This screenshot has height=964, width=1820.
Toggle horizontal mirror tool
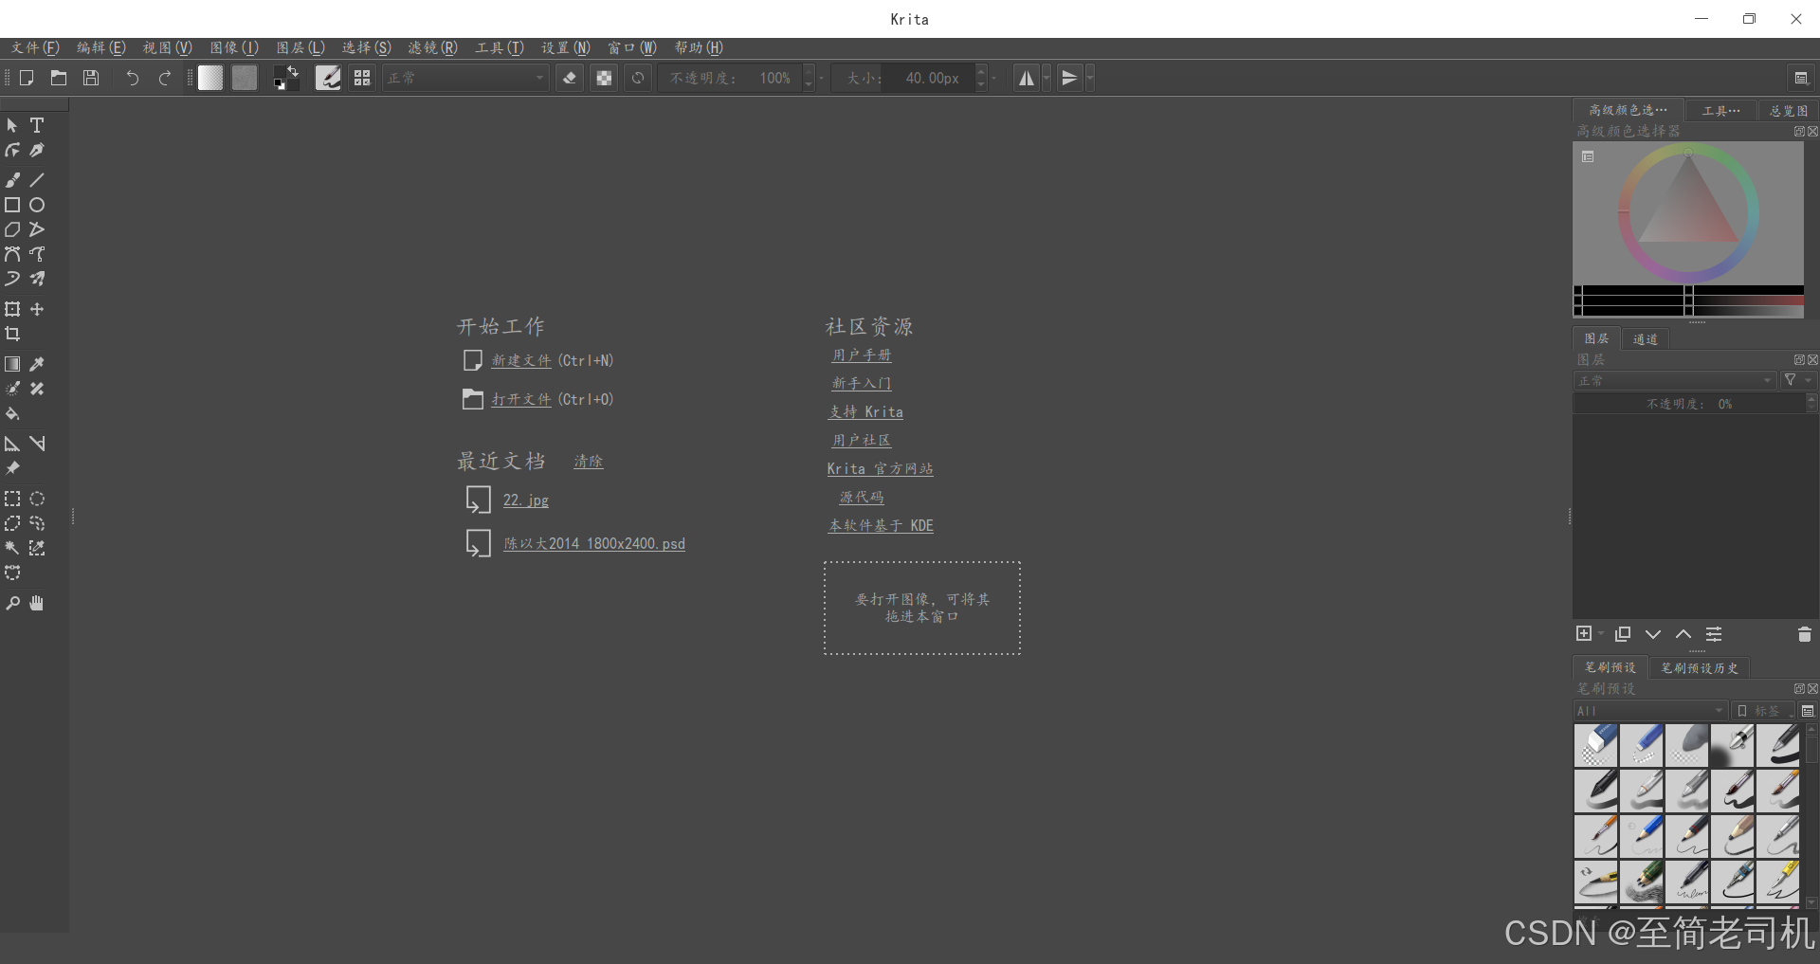pyautogui.click(x=1026, y=78)
